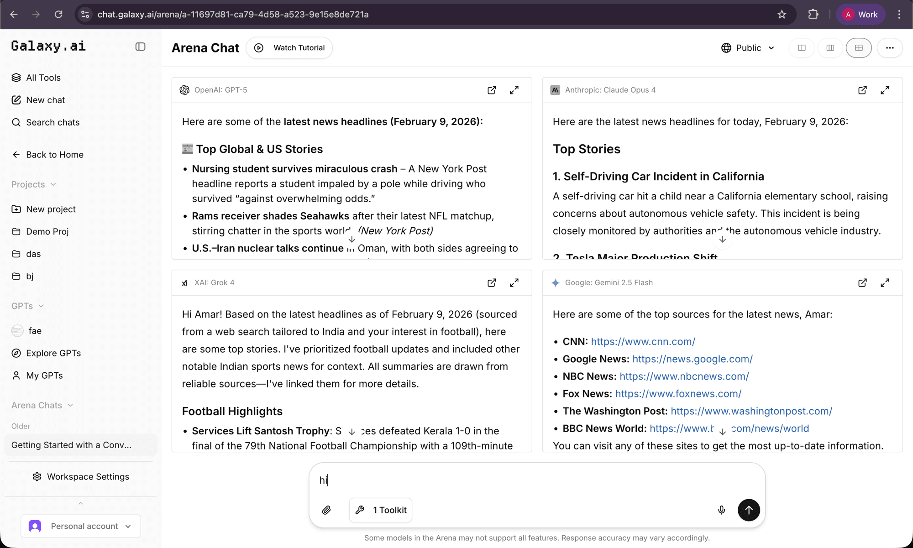Collapse the left sidebar panel
Screen dimensions: 913x548
[140, 47]
